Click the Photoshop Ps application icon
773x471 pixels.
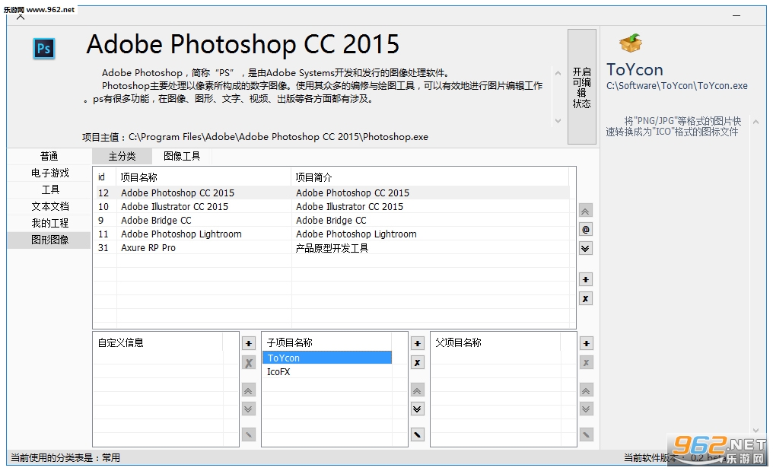pyautogui.click(x=44, y=49)
